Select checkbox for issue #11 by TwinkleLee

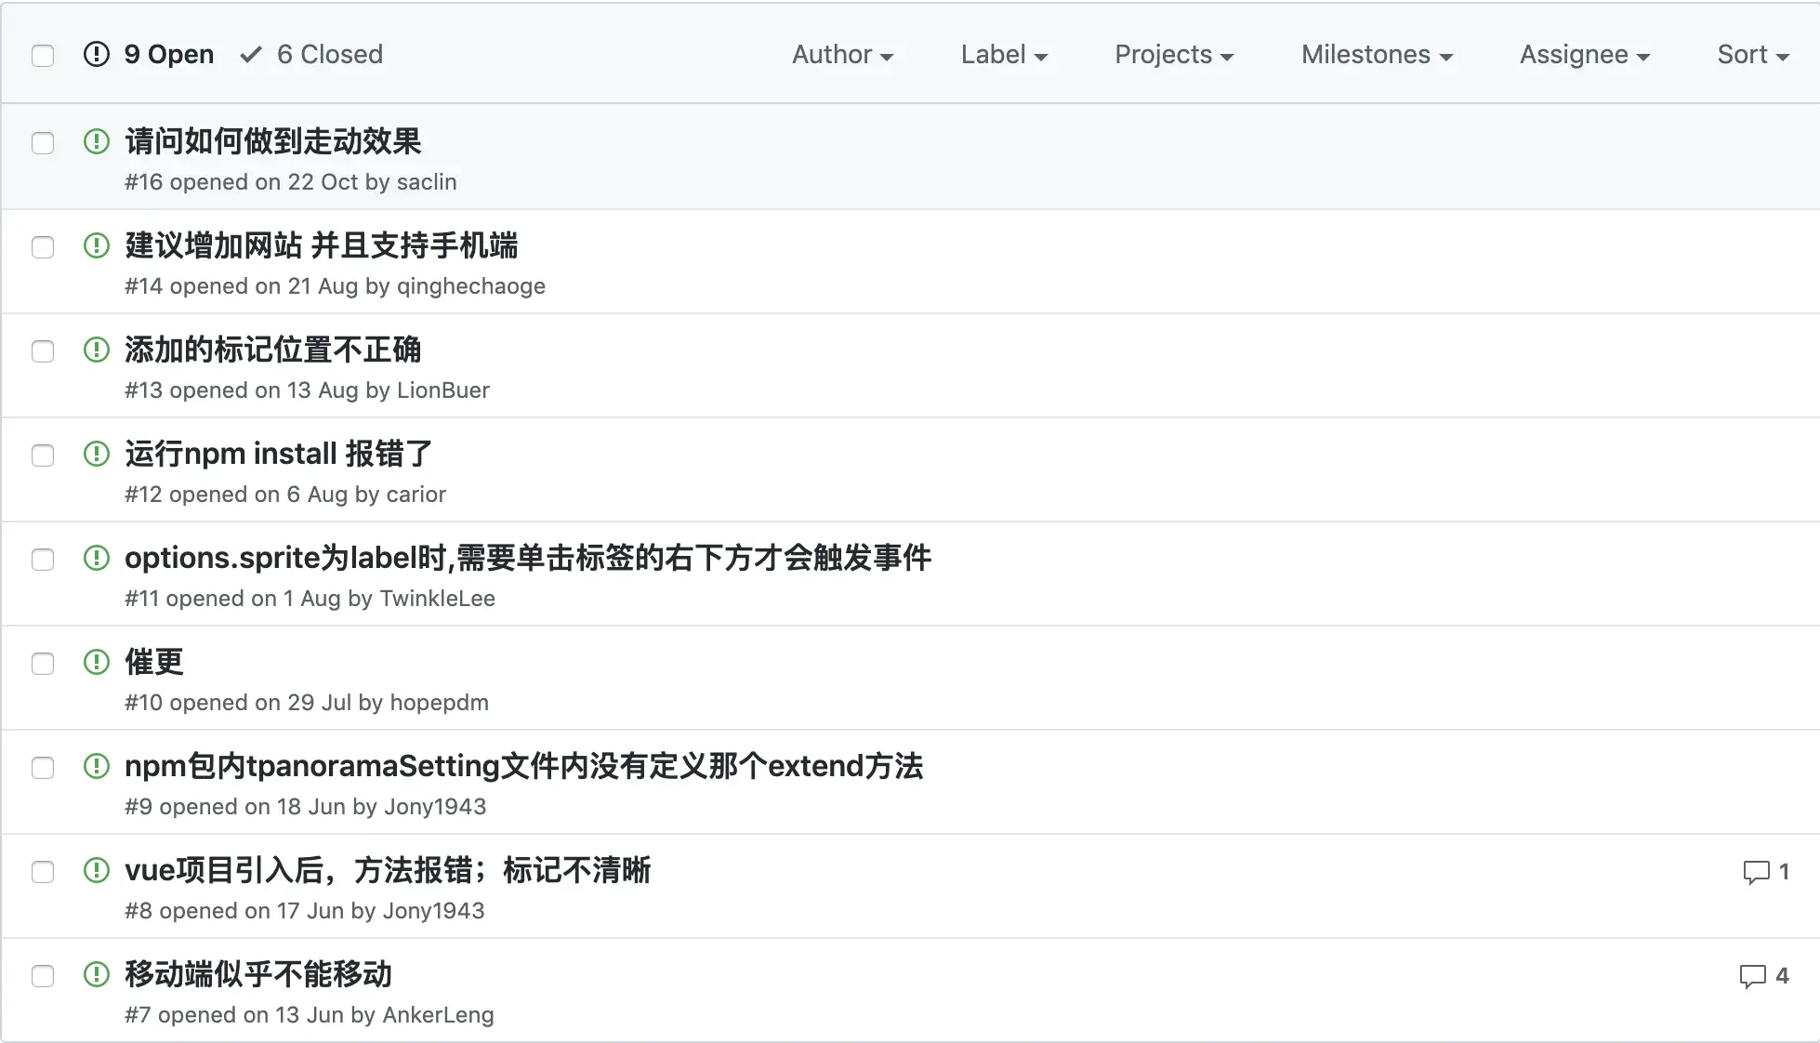(43, 560)
